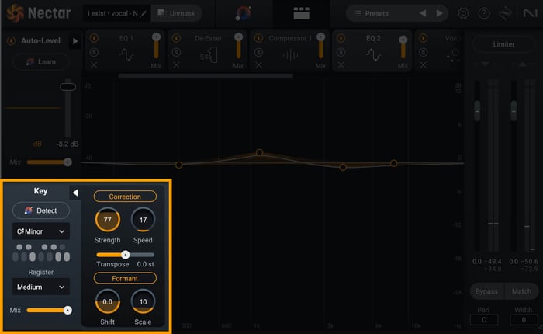Select the EQ 2 curve icon

pos(373,55)
